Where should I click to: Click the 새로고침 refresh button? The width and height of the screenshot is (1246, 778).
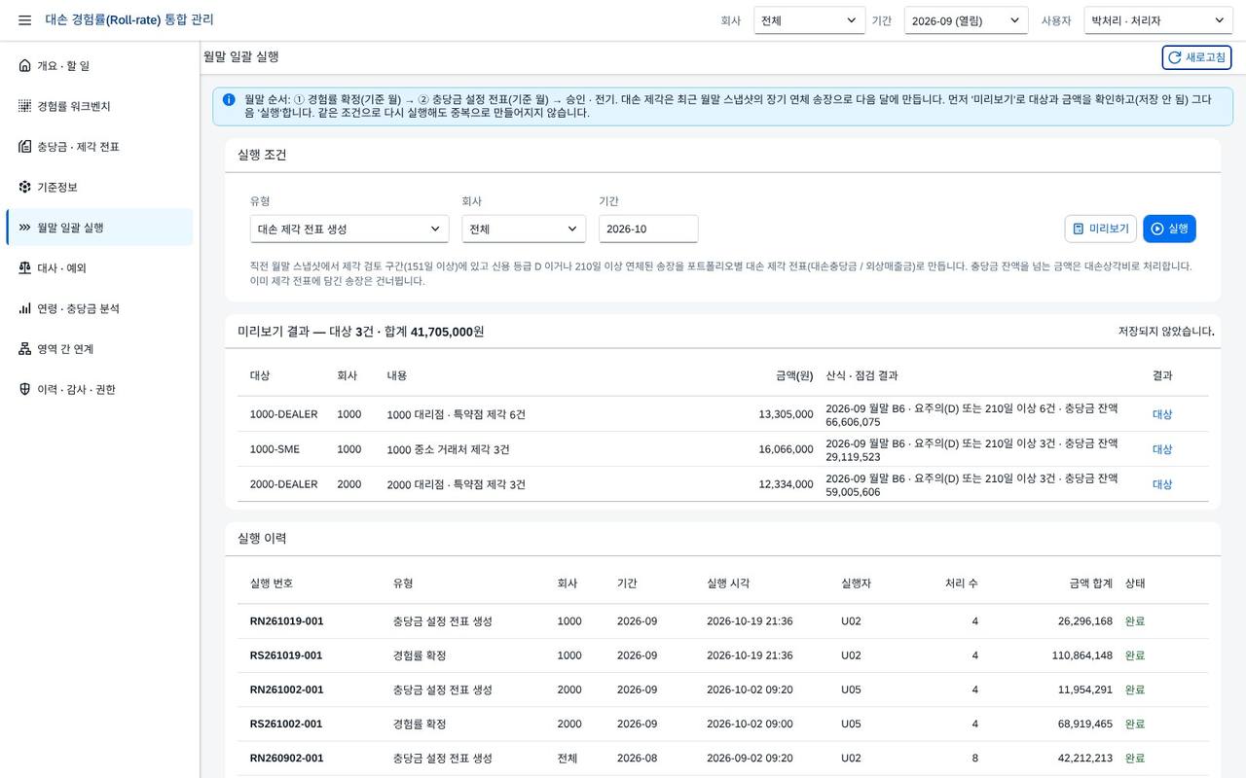pyautogui.click(x=1196, y=57)
